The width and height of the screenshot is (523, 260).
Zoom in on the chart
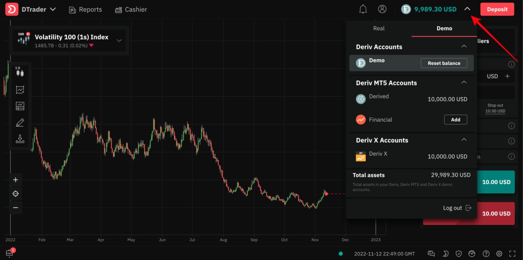coord(16,180)
